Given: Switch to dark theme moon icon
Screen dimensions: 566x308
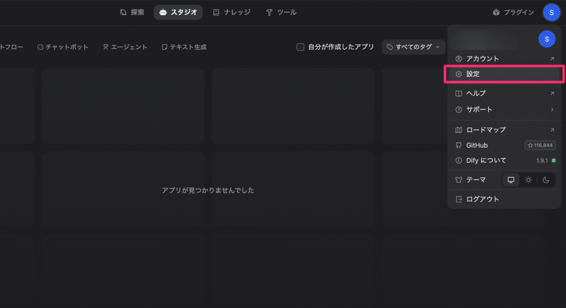Looking at the screenshot, I should pos(546,180).
